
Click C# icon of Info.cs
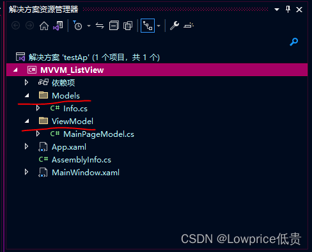click(55, 108)
